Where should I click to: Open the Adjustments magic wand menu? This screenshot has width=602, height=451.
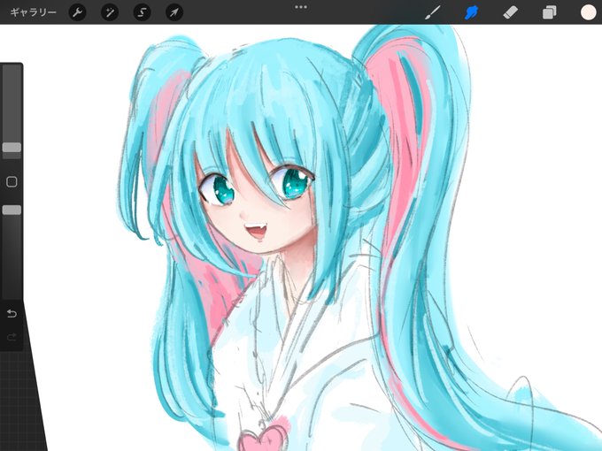(110, 12)
